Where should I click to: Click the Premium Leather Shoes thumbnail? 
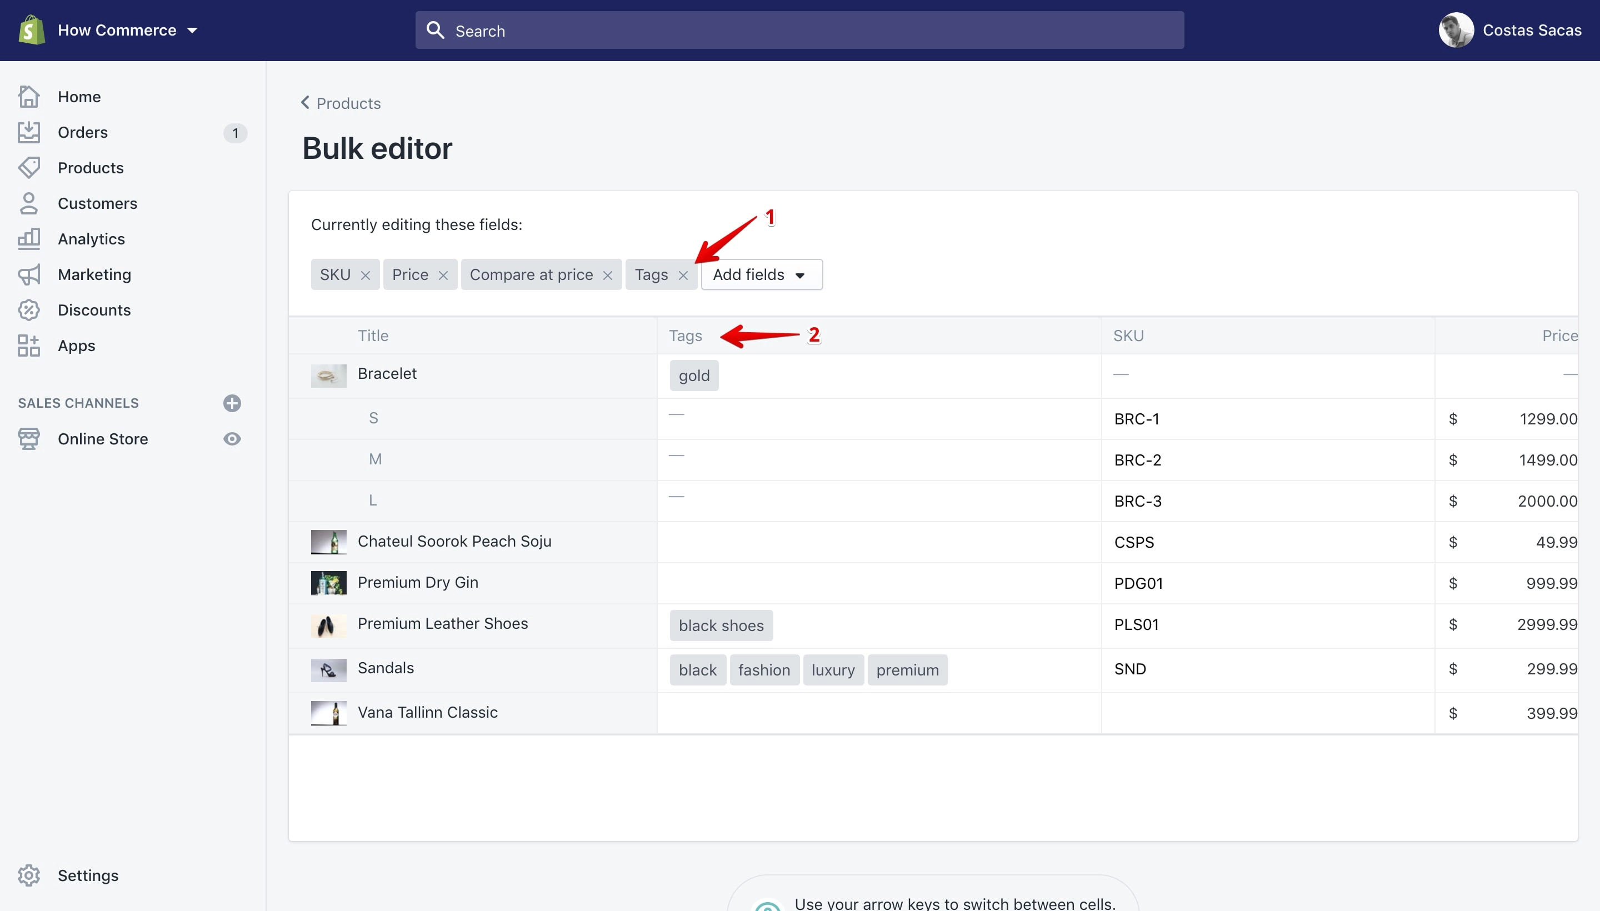[x=328, y=625]
